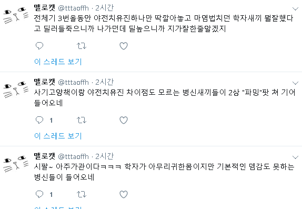Image resolution: width=302 pixels, height=209 pixels.
Task: Like the third tweet's heart icon
Action: (124, 194)
